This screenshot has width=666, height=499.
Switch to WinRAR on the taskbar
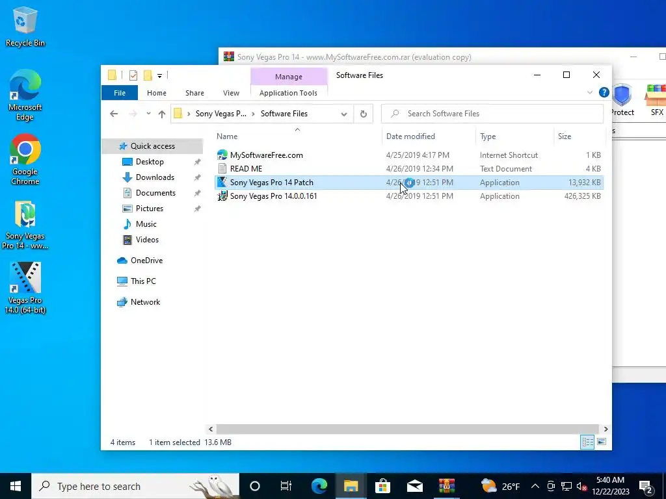446,486
